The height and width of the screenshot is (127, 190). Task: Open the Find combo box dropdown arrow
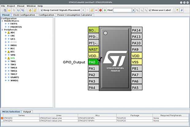coord(133,10)
